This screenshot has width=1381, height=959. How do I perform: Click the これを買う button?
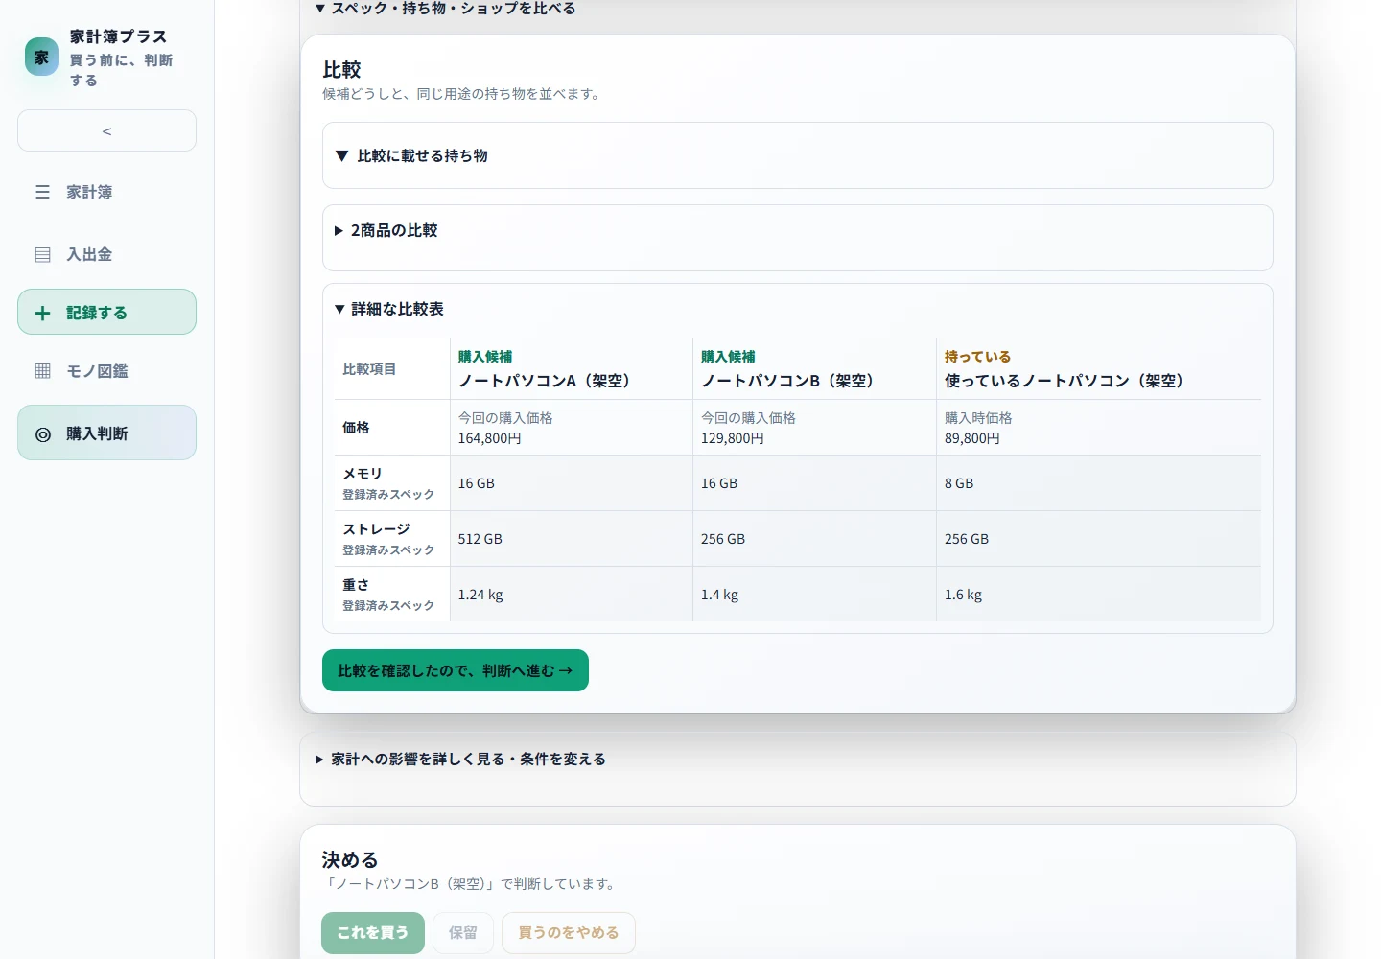pyautogui.click(x=373, y=932)
